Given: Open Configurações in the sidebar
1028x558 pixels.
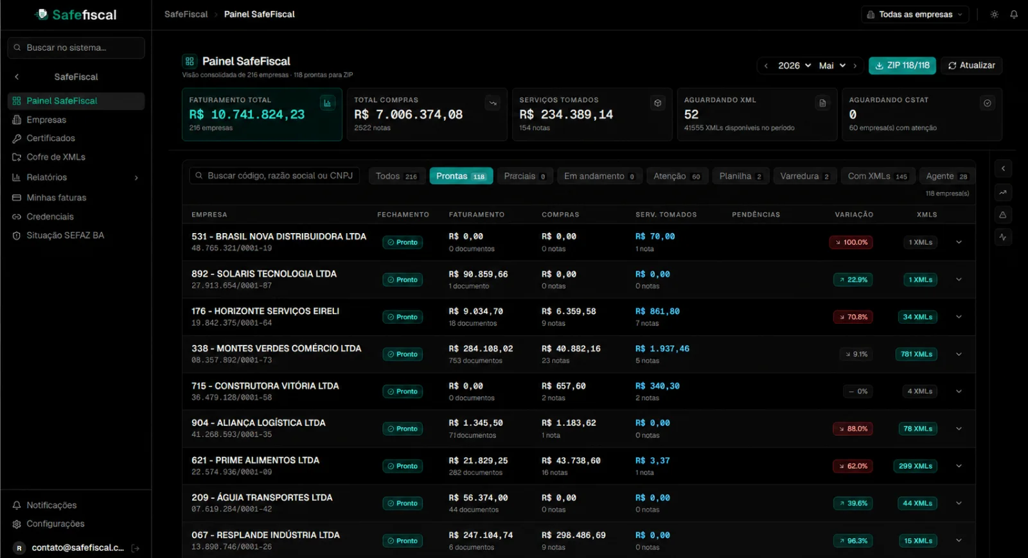Looking at the screenshot, I should tap(76, 524).
